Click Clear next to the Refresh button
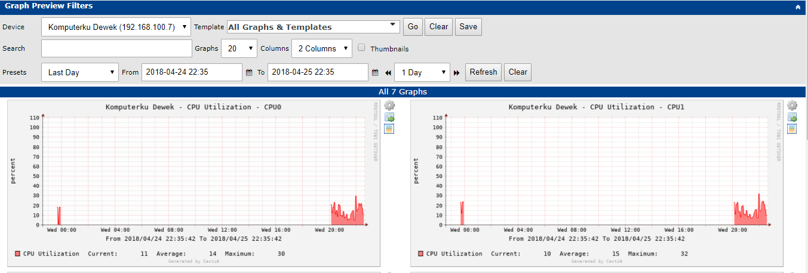This screenshot has width=808, height=273. coord(518,72)
